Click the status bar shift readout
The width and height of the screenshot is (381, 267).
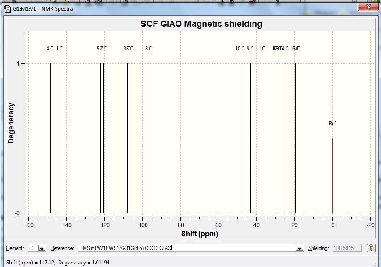coord(58,263)
